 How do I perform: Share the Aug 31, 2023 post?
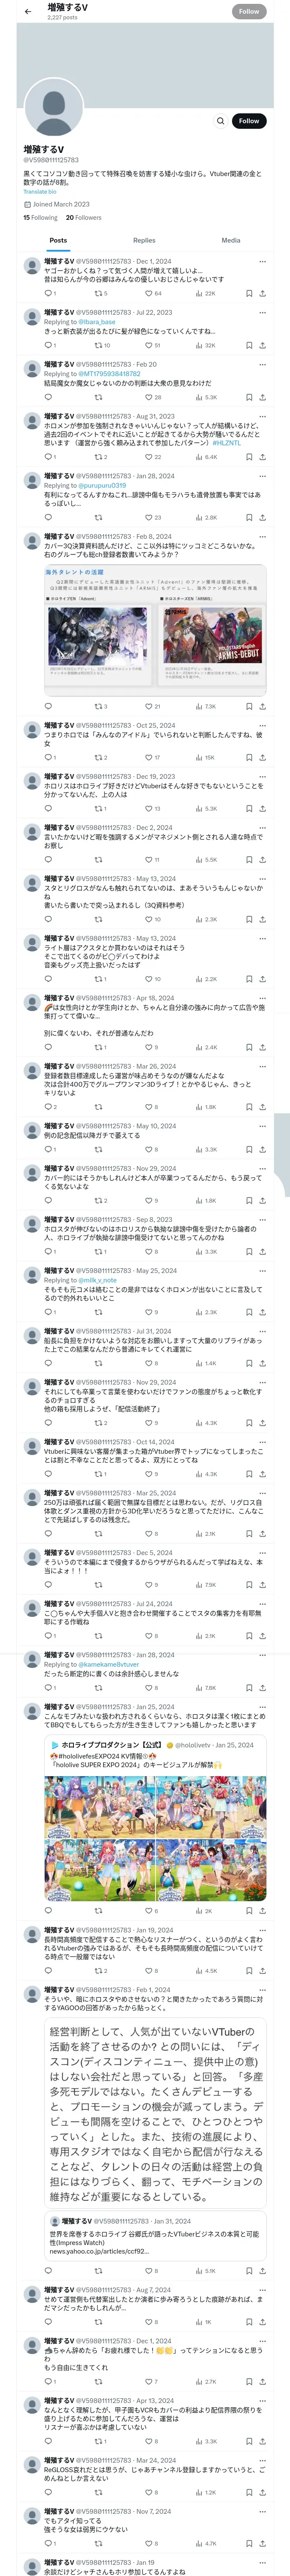(x=262, y=457)
